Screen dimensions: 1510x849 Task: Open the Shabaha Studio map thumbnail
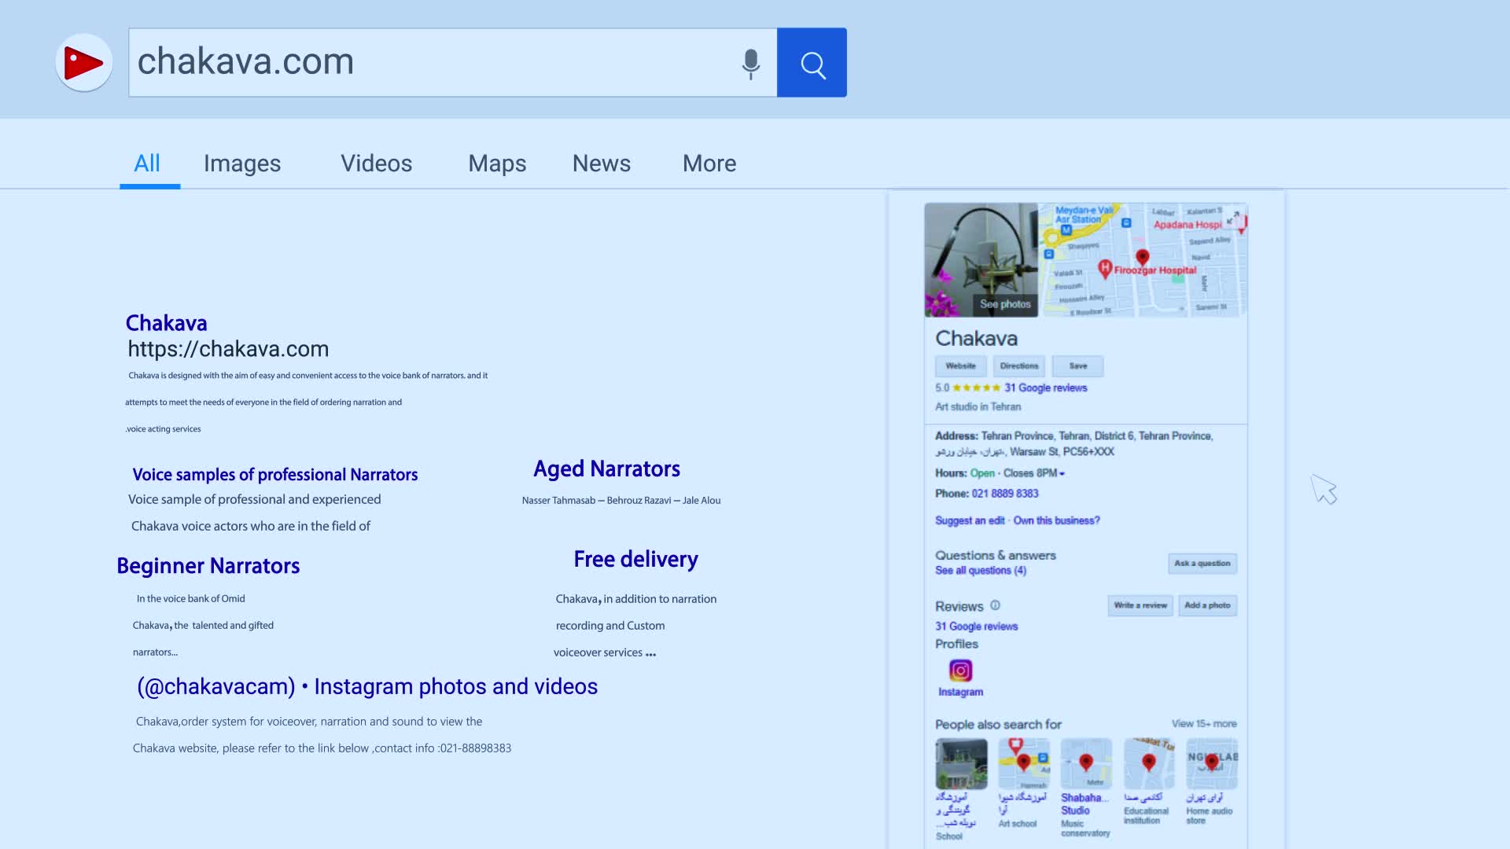(1086, 763)
